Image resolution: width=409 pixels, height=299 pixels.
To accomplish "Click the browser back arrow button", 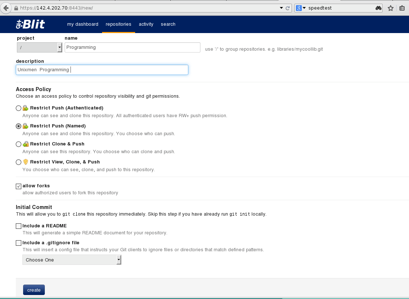I will click(6, 8).
